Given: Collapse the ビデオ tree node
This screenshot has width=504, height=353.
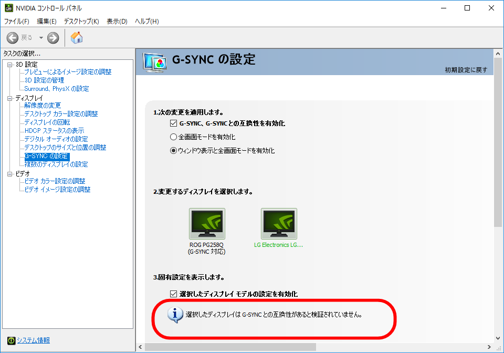Looking at the screenshot, I should (10, 174).
